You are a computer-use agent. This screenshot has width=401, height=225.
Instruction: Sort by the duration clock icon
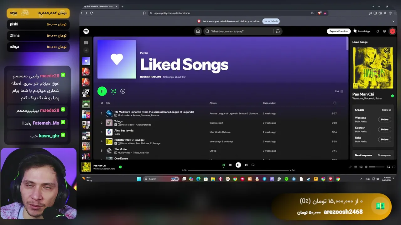335,103
